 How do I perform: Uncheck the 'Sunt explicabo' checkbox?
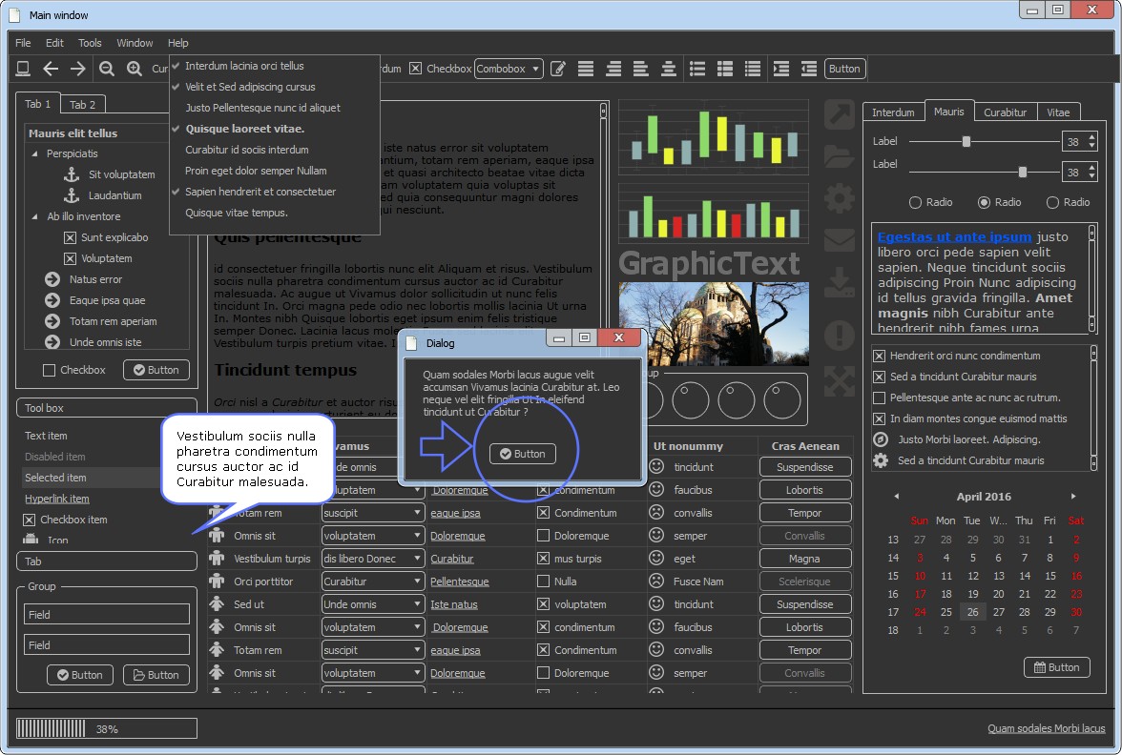click(70, 237)
